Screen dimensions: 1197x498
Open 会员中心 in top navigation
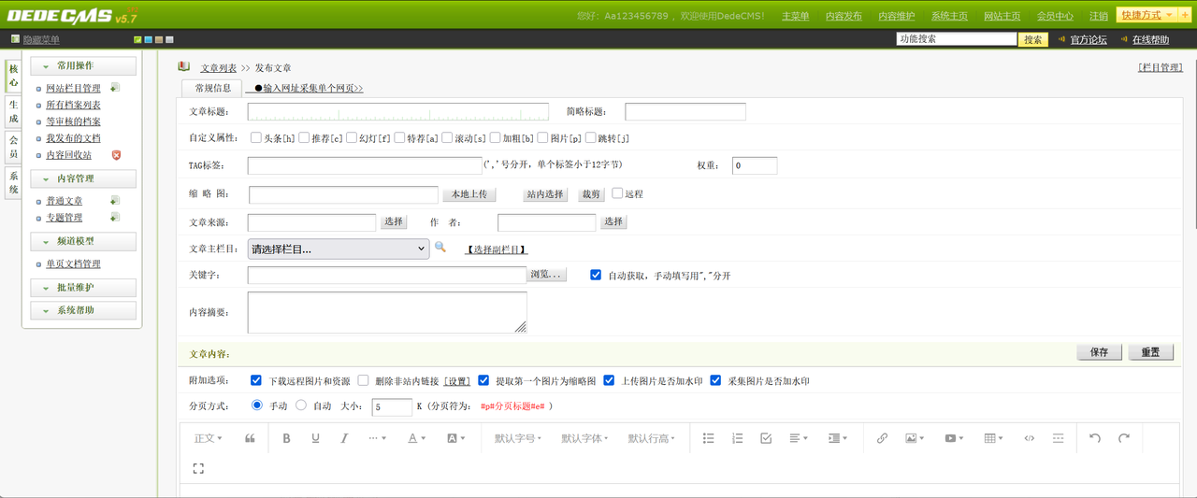tap(1055, 16)
